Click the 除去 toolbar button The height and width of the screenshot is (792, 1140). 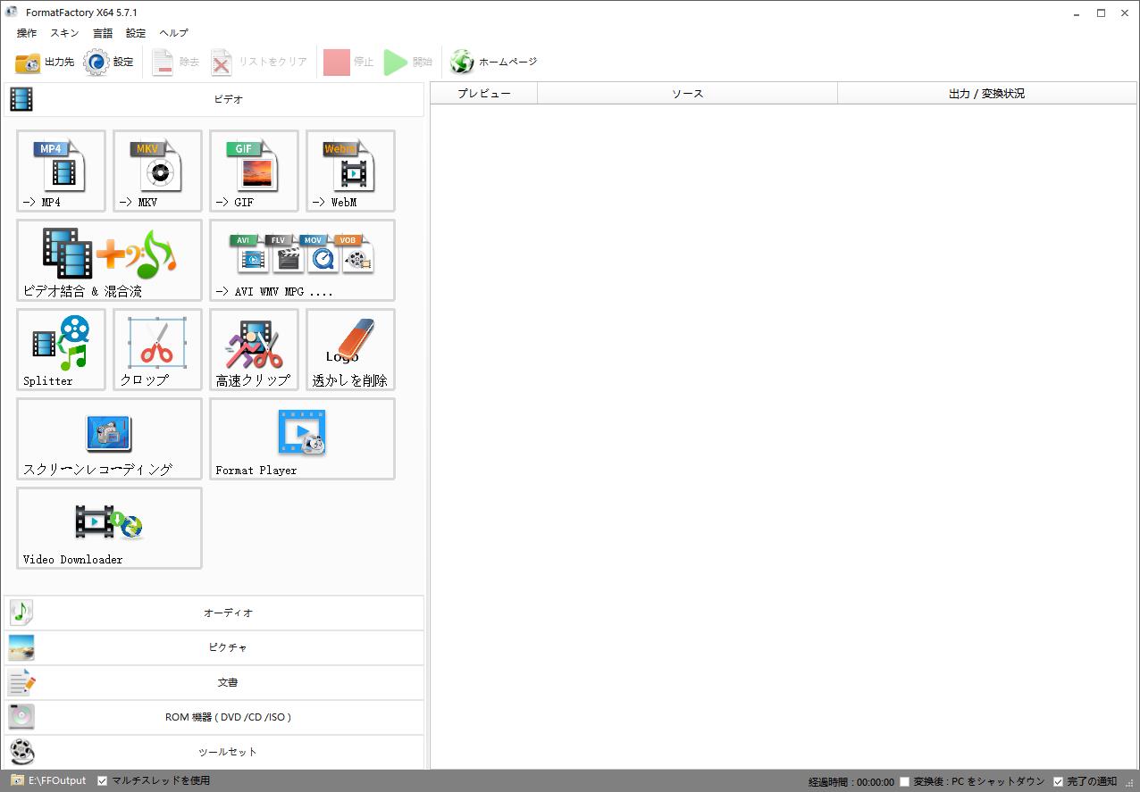pos(175,63)
